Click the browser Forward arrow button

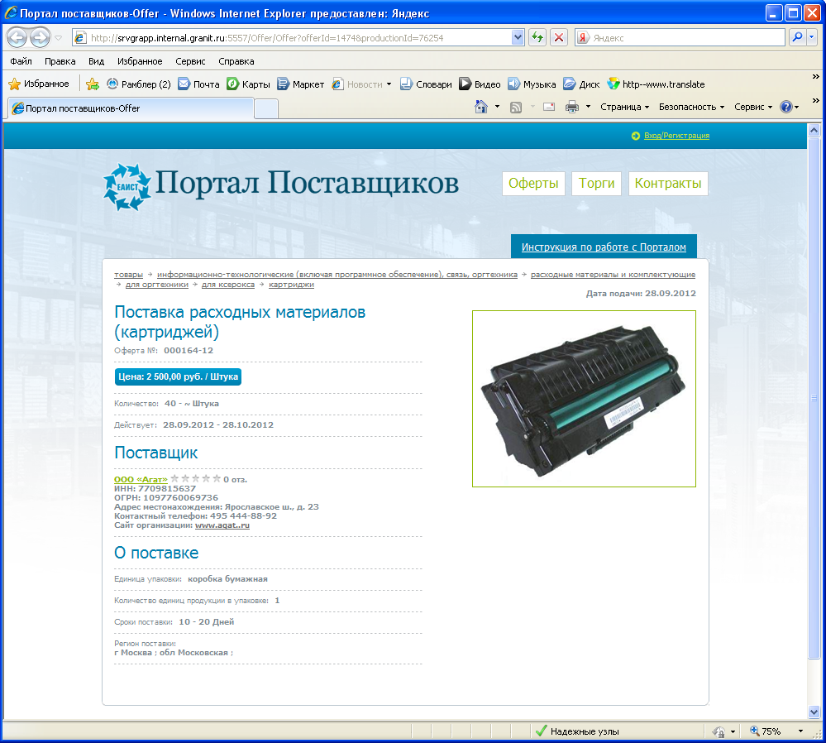40,37
